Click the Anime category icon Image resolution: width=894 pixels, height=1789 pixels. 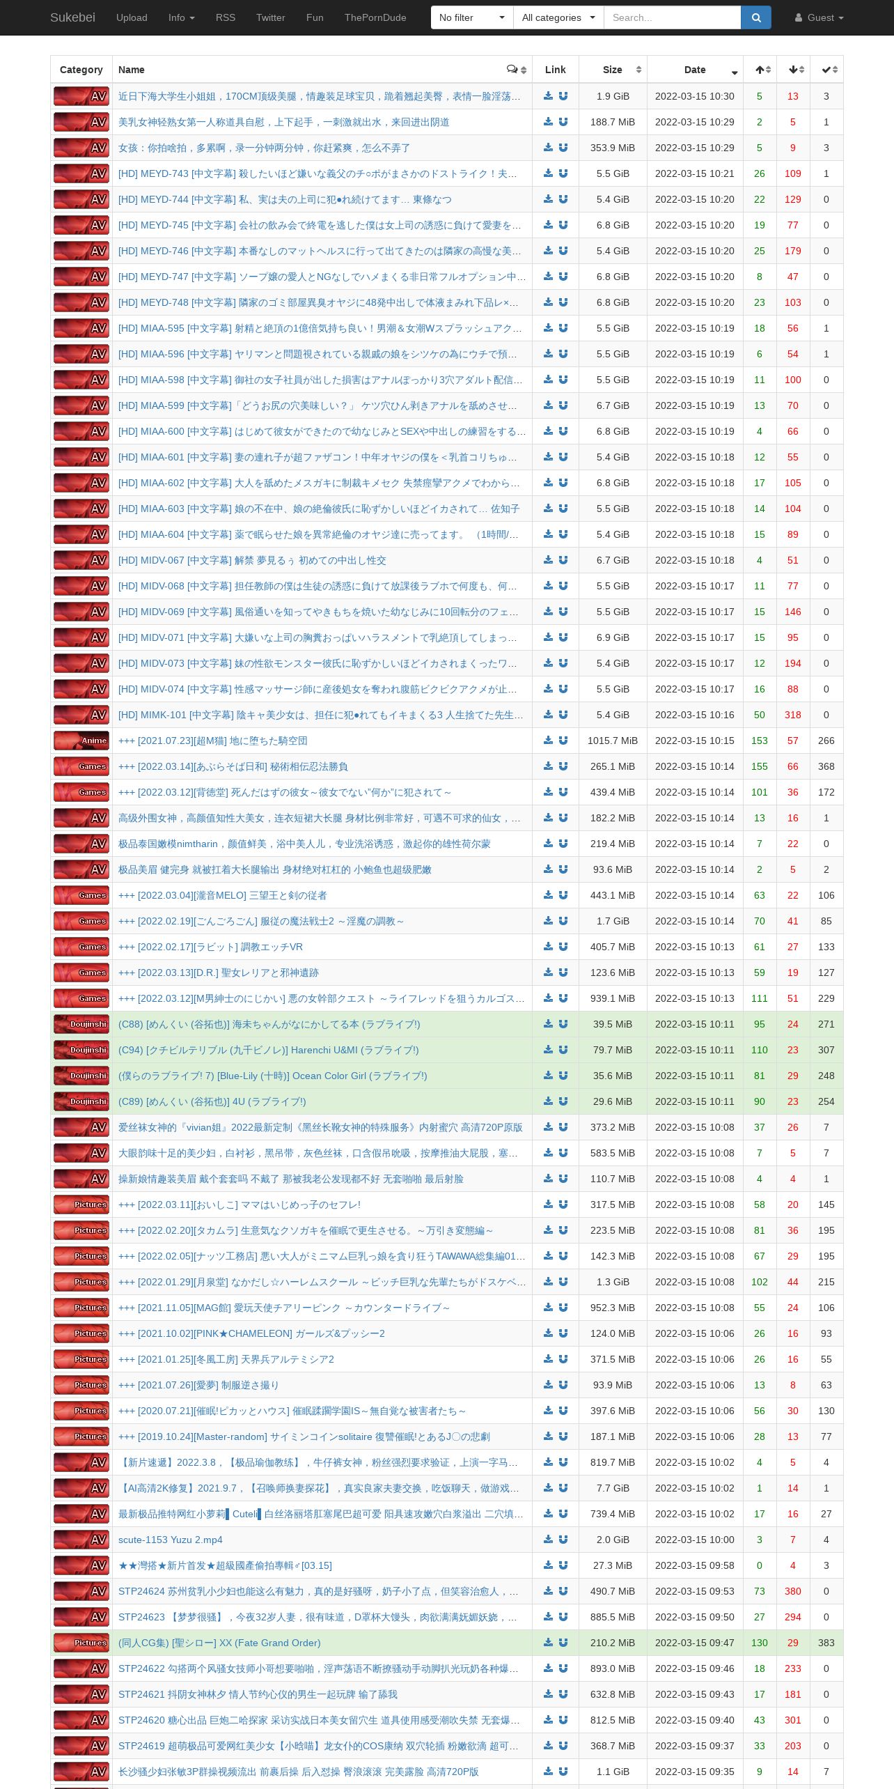[81, 741]
